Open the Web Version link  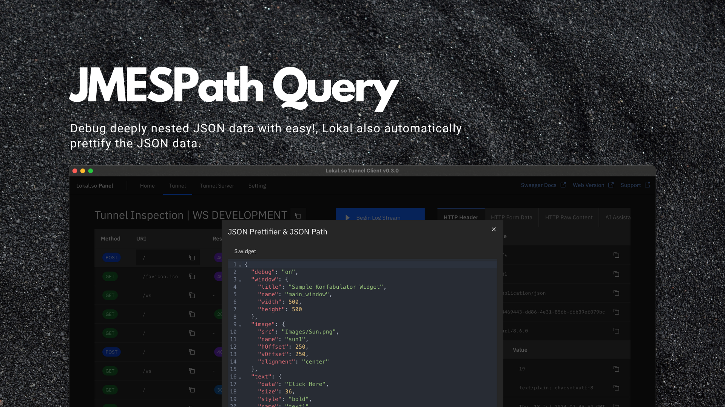[588, 185]
